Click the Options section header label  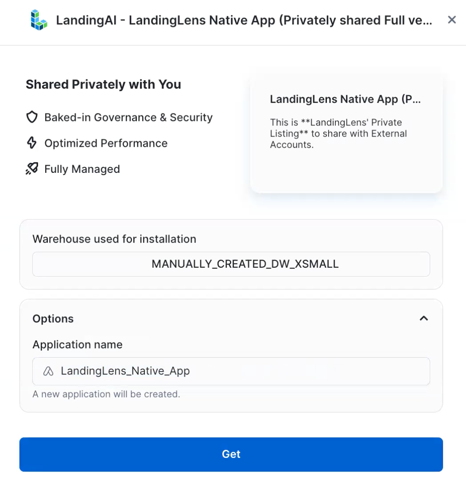pos(53,319)
